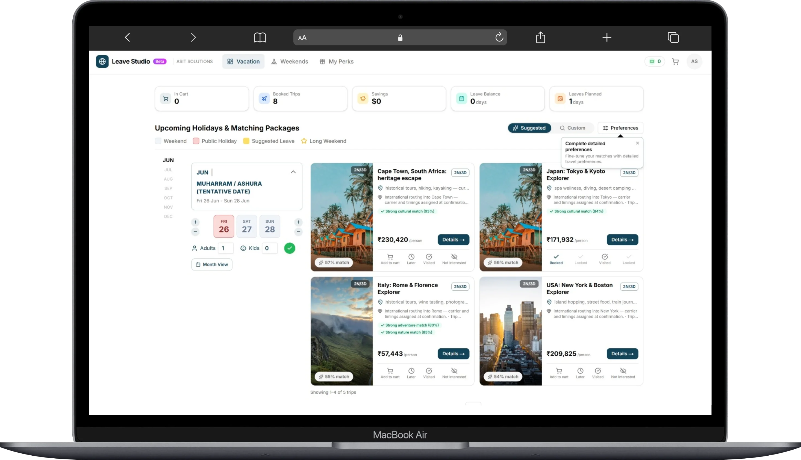Click the Savings stat card
The height and width of the screenshot is (460, 801).
pos(399,99)
